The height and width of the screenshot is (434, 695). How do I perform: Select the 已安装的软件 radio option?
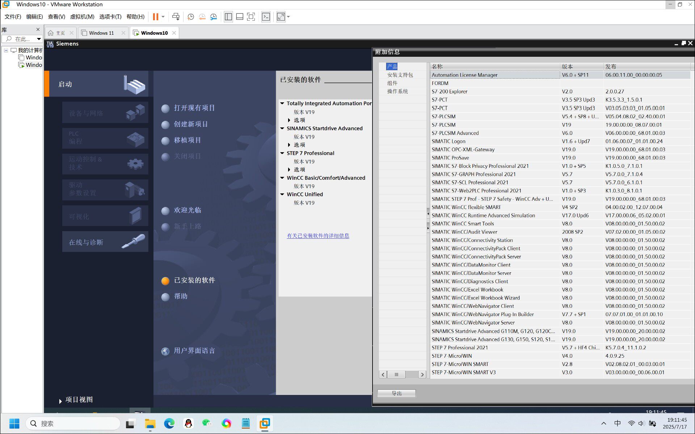click(188, 280)
